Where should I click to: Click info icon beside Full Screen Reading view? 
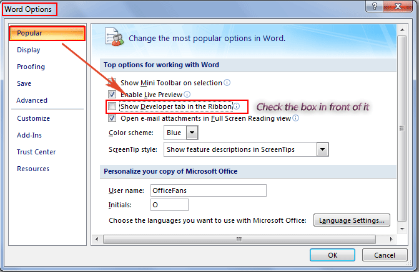(x=295, y=118)
